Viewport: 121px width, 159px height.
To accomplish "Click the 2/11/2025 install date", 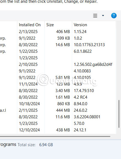I will [x=28, y=110].
